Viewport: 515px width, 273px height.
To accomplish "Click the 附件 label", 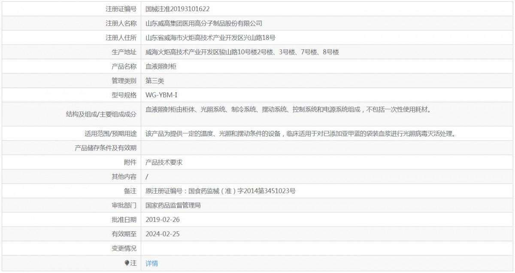I will [130, 162].
